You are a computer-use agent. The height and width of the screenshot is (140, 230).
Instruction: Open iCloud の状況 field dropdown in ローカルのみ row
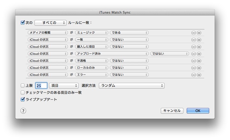48,68
